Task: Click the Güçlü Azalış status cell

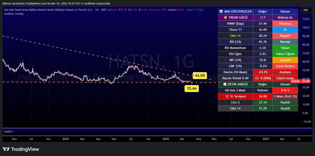Action: pyautogui.click(x=285, y=78)
